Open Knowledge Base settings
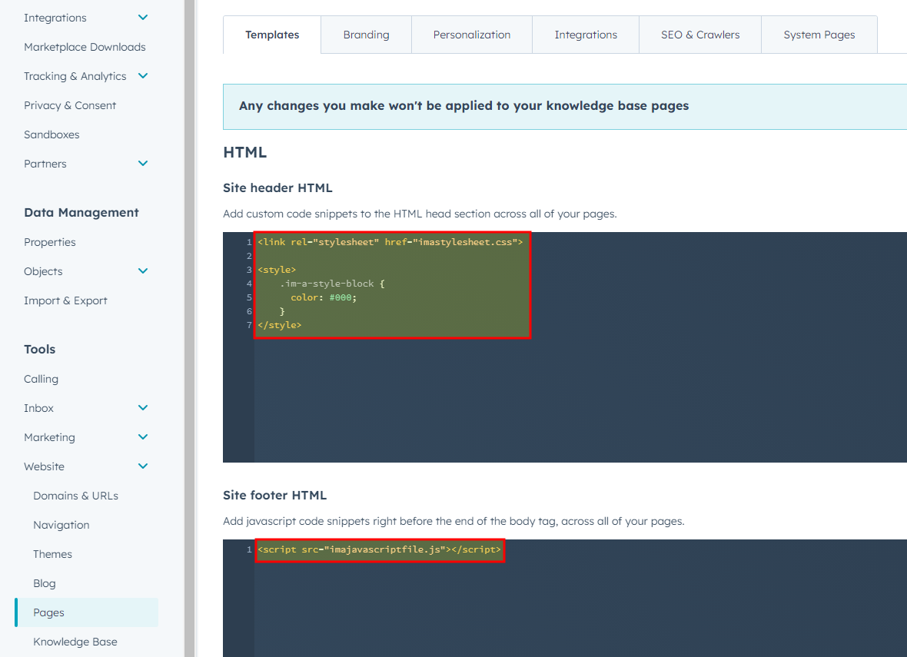This screenshot has height=657, width=907. tap(75, 642)
